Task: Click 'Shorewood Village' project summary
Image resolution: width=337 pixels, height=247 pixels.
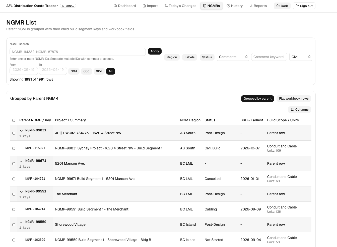Action: [70, 224]
